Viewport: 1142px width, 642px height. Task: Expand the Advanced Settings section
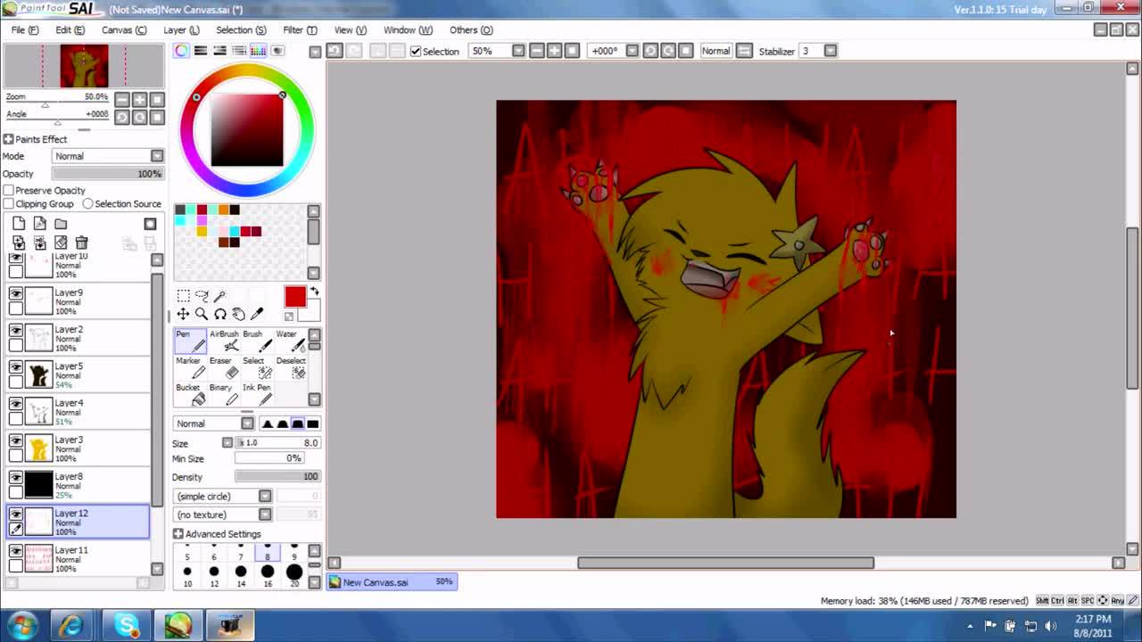(178, 534)
